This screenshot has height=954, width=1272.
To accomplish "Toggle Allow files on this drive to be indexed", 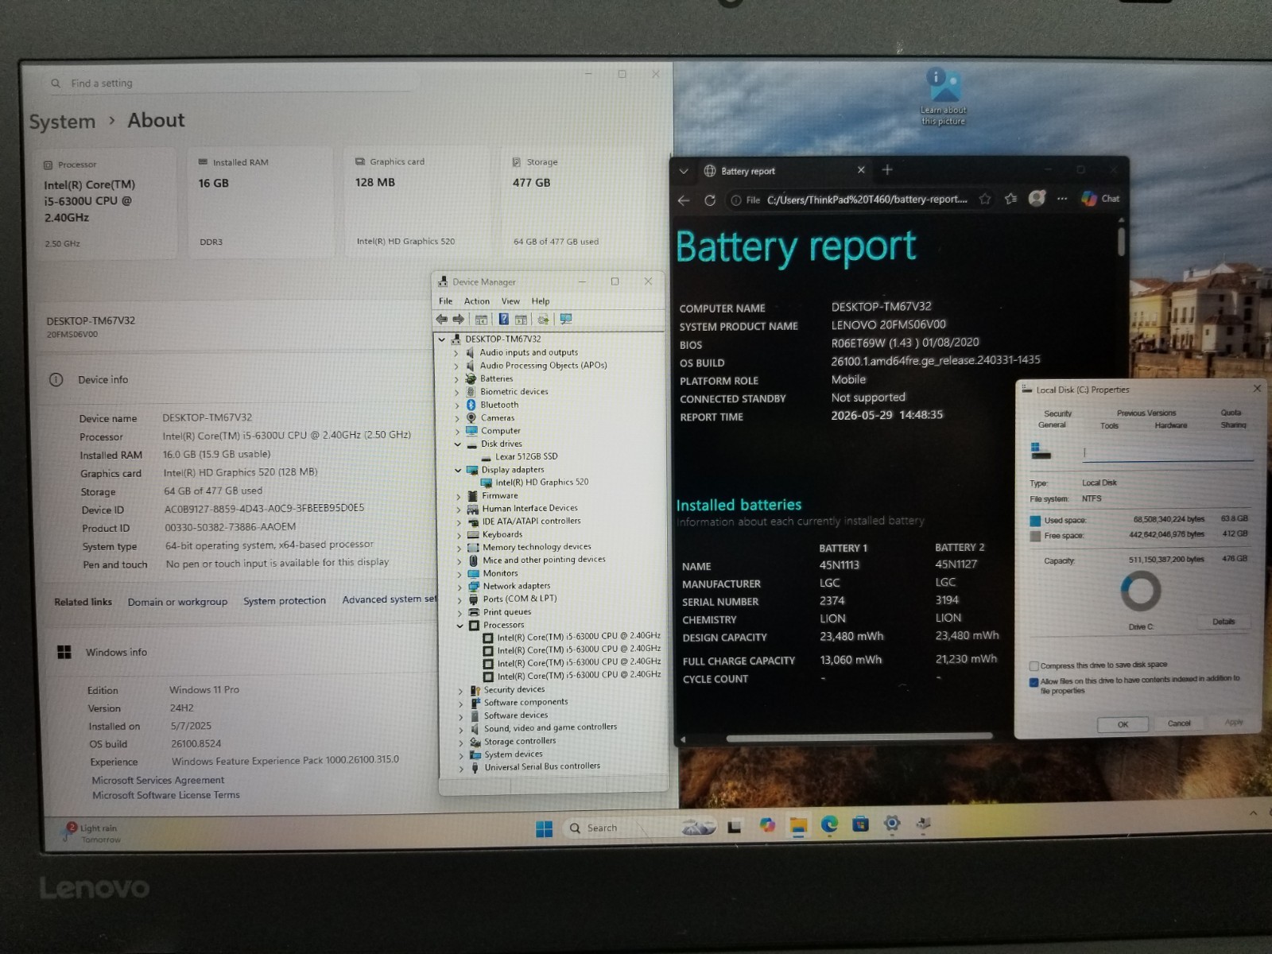I will (x=1034, y=682).
